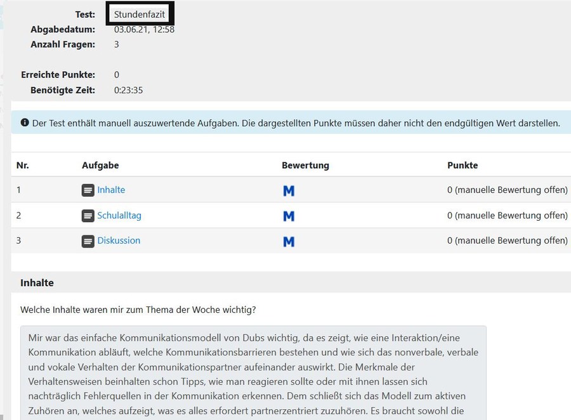This screenshot has width=571, height=420.
Task: Click the required time value 0:23:35
Action: [x=129, y=90]
